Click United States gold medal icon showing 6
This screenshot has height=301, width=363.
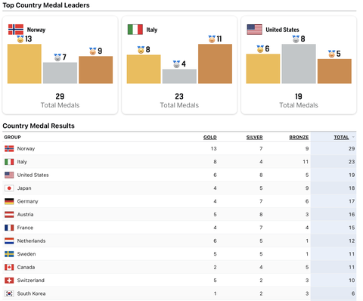(260, 49)
